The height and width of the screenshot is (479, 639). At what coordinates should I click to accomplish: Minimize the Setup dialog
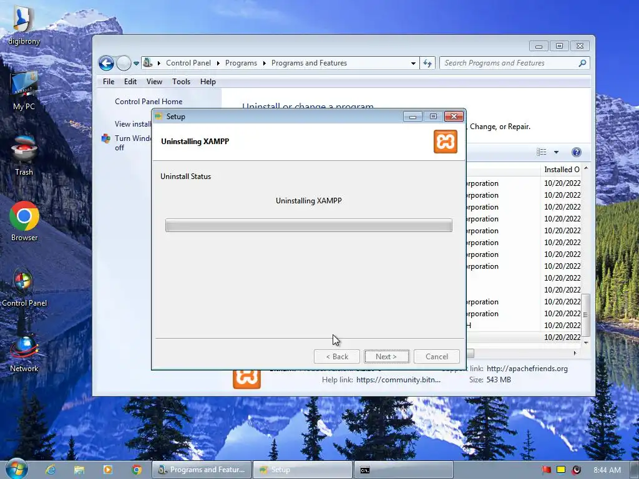[x=412, y=117]
